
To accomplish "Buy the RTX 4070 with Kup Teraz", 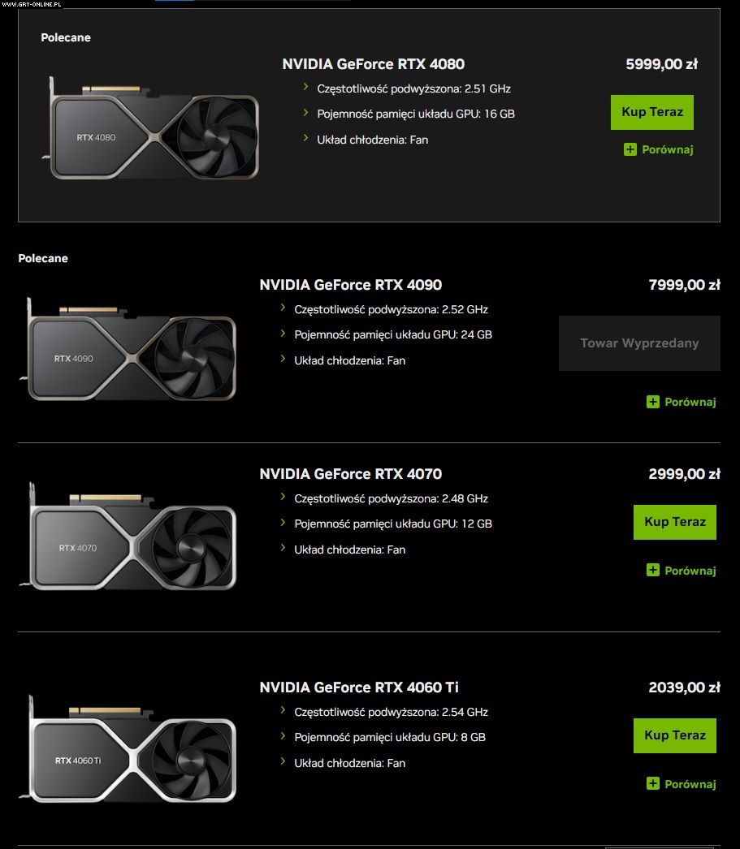I will coord(674,522).
